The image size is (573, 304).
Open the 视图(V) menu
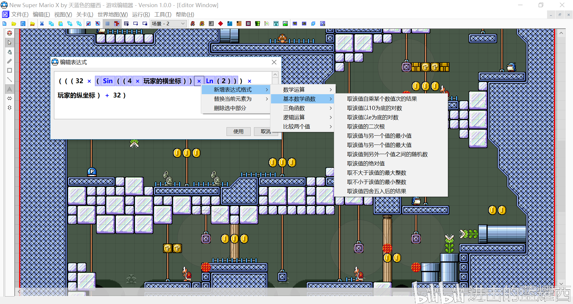pos(63,15)
